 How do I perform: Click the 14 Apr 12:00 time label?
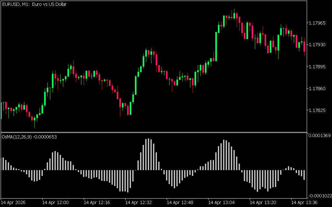coord(55,202)
